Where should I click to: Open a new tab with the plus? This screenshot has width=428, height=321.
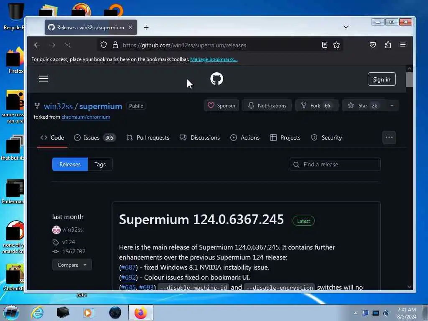pyautogui.click(x=146, y=27)
